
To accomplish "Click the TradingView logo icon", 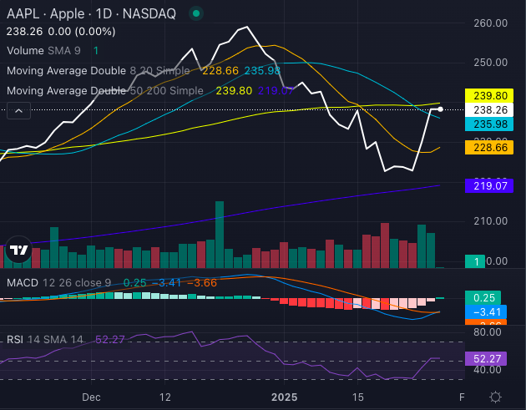I will (18, 250).
